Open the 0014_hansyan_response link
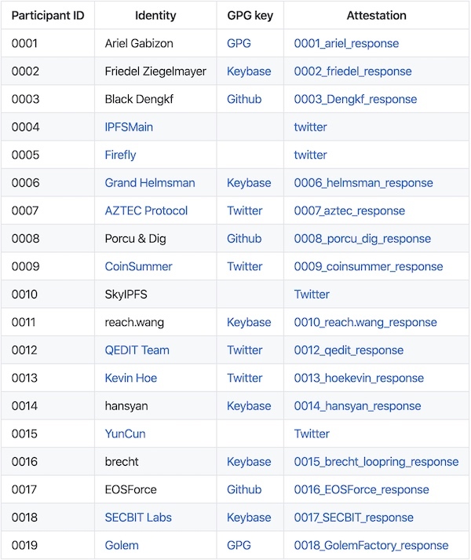471x560 pixels. pyautogui.click(x=357, y=406)
